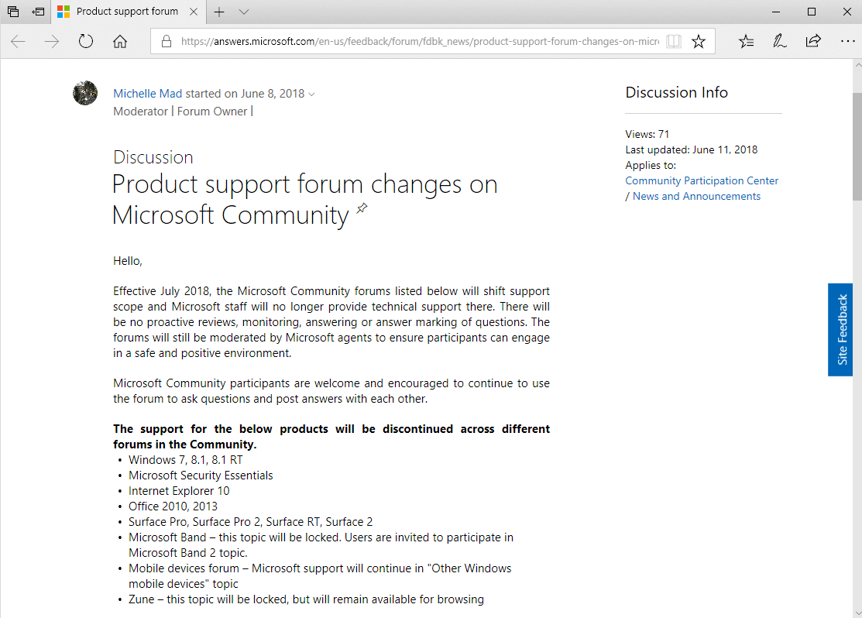
Task: Click the 'Hello,' greeting text
Action: coord(128,261)
